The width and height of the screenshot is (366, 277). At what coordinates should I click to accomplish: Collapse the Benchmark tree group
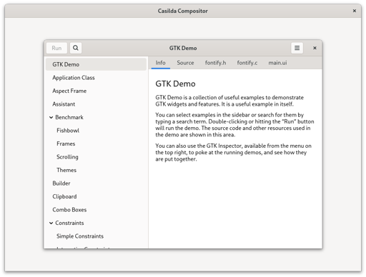click(x=51, y=117)
